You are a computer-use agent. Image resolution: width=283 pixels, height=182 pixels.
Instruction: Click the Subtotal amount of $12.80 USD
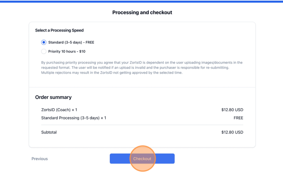(232, 132)
